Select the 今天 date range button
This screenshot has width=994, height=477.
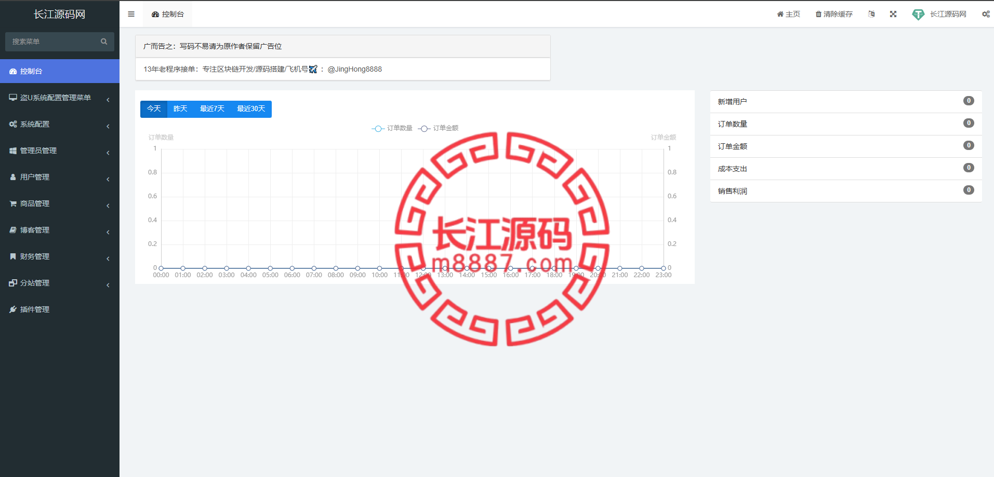pyautogui.click(x=154, y=109)
